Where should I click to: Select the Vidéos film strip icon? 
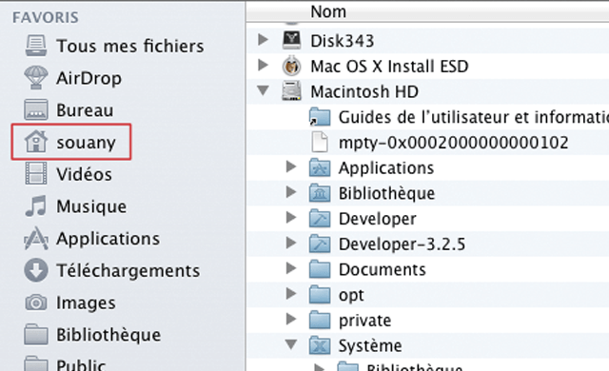(x=36, y=173)
